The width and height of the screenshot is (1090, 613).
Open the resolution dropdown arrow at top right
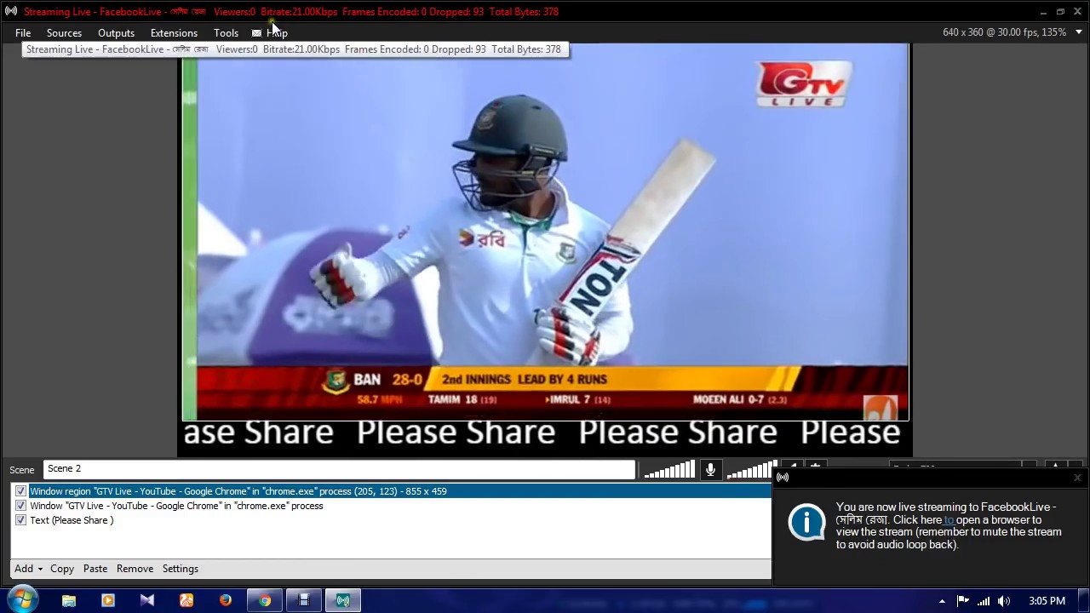1078,32
